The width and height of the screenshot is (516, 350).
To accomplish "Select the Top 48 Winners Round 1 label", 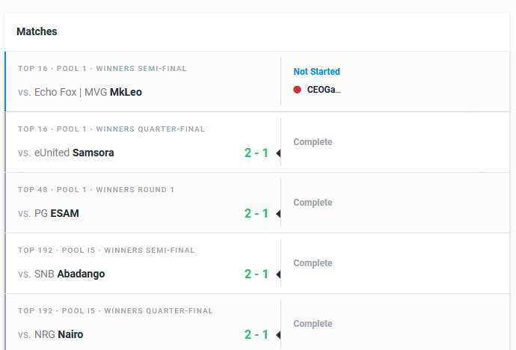I will (96, 189).
